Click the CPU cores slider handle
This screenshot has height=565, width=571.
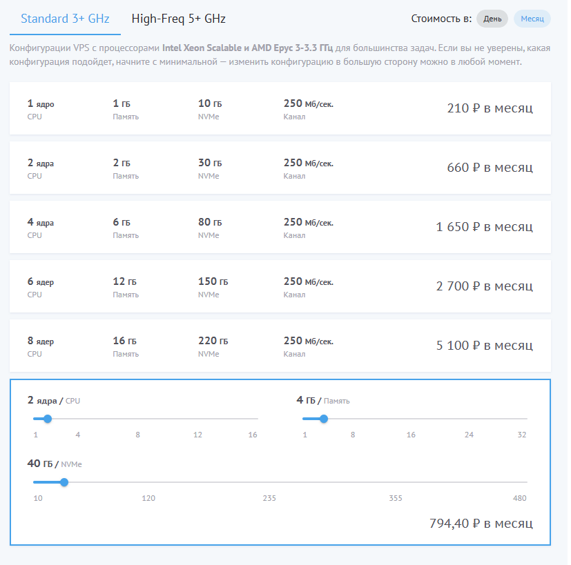[x=48, y=419]
